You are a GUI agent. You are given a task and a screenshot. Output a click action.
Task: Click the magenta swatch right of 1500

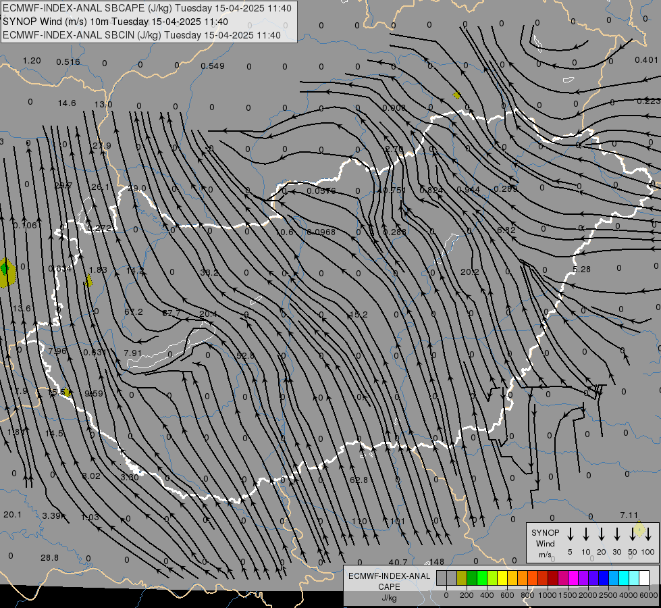coord(573,578)
